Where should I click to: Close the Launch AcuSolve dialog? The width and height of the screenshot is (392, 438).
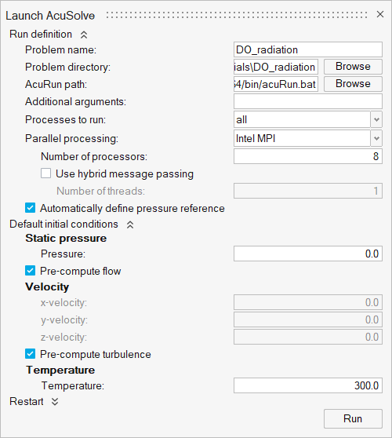click(380, 14)
